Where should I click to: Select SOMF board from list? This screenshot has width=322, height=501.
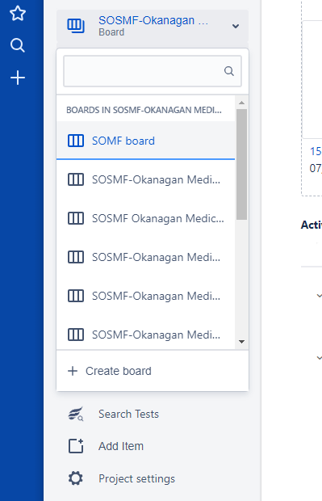(145, 141)
